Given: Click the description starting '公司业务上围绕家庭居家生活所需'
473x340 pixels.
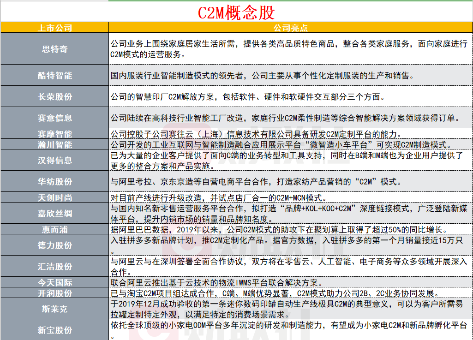Looking at the screenshot, I should 291,48.
